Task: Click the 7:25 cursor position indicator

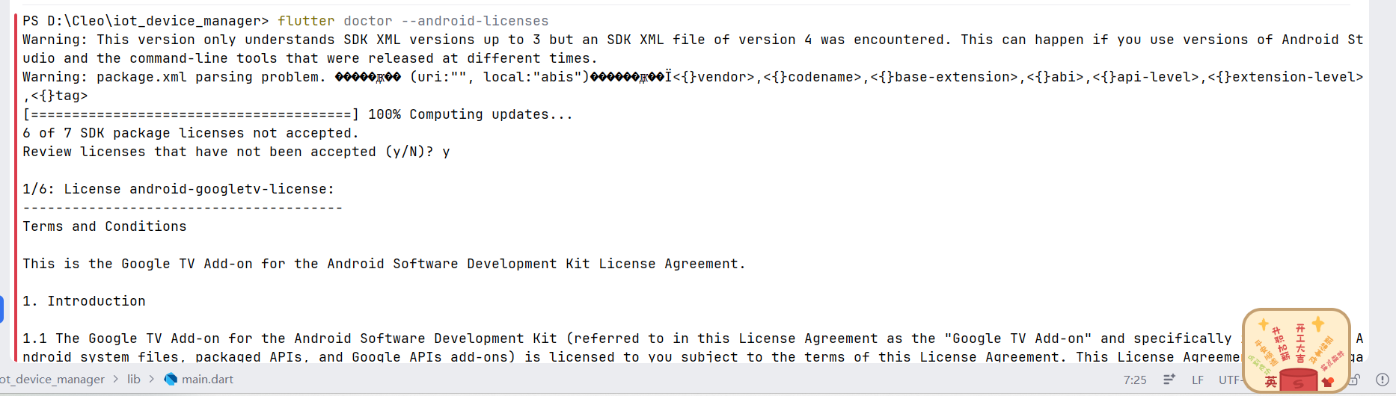Action: 1135,380
